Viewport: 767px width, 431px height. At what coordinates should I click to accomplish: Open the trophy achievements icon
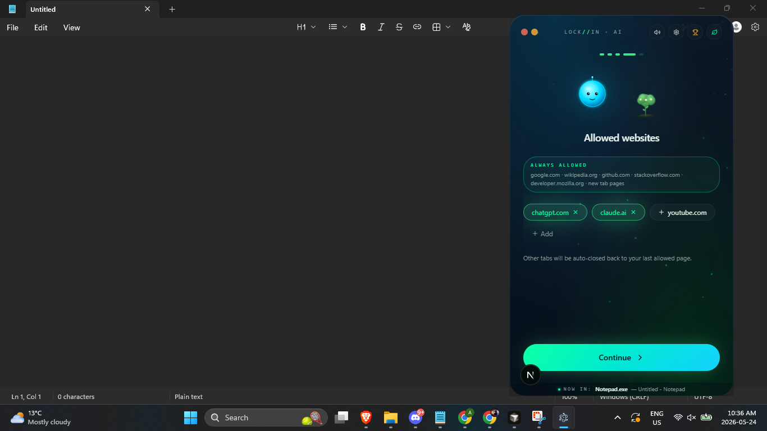(x=695, y=32)
